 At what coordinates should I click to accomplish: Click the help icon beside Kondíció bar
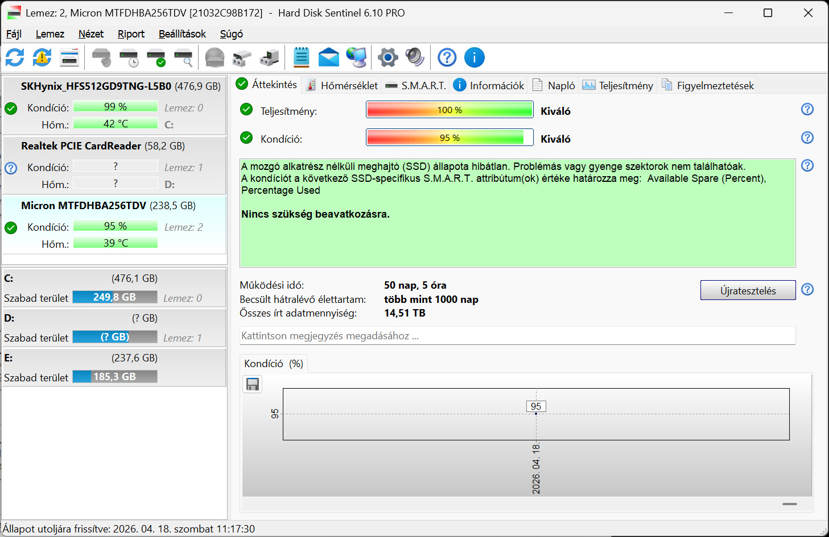(x=807, y=138)
